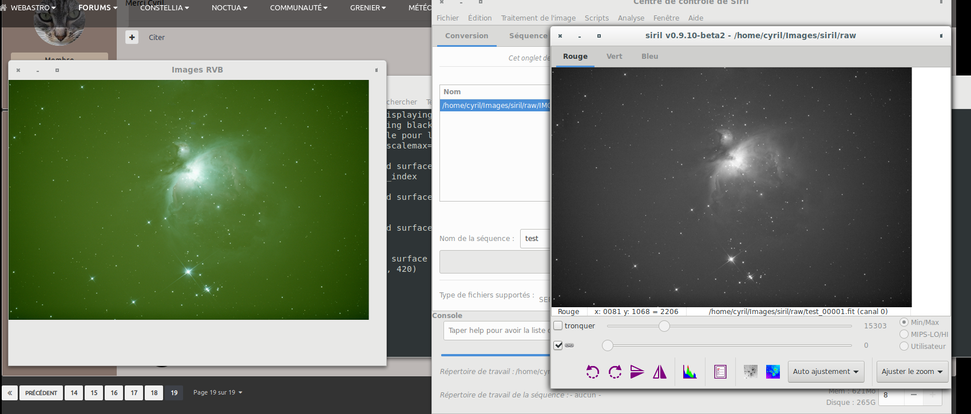971x414 pixels.
Task: Go to first page with double-chevron icon
Action: point(10,393)
